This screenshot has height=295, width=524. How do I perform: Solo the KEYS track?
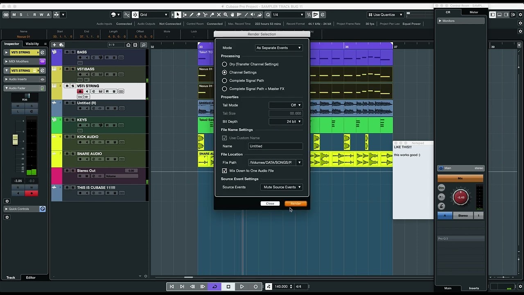click(x=72, y=120)
